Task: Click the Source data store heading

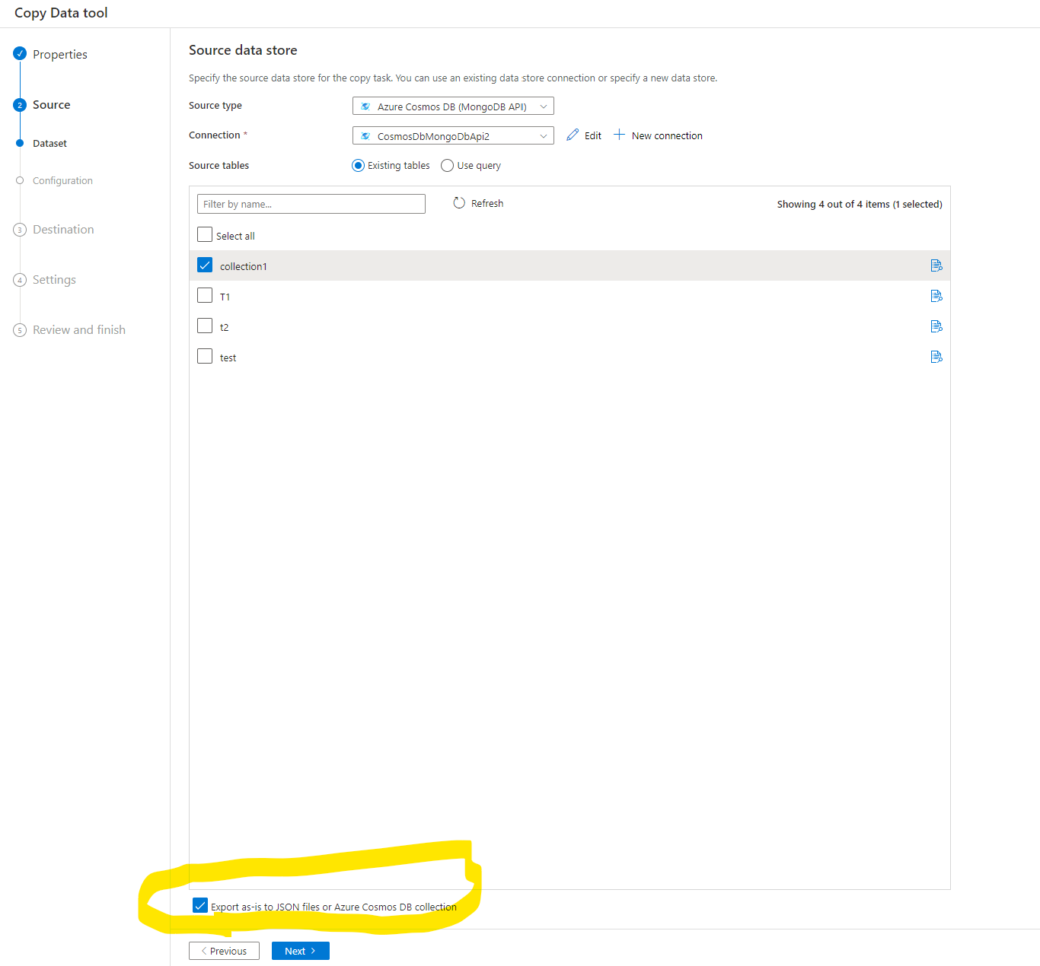Action: [x=243, y=50]
